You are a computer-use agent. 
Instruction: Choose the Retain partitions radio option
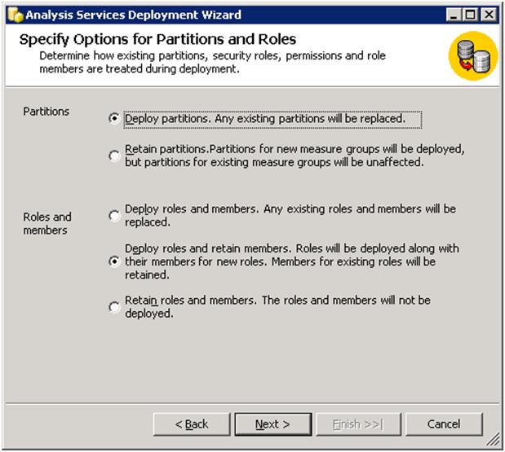[x=114, y=156]
